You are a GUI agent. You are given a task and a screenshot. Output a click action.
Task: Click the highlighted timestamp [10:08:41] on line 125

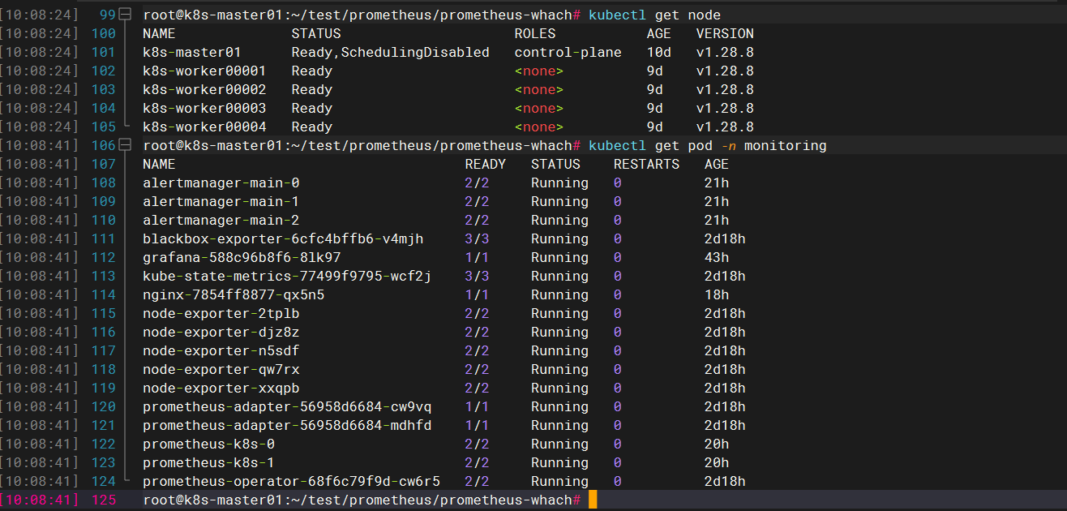(x=40, y=500)
